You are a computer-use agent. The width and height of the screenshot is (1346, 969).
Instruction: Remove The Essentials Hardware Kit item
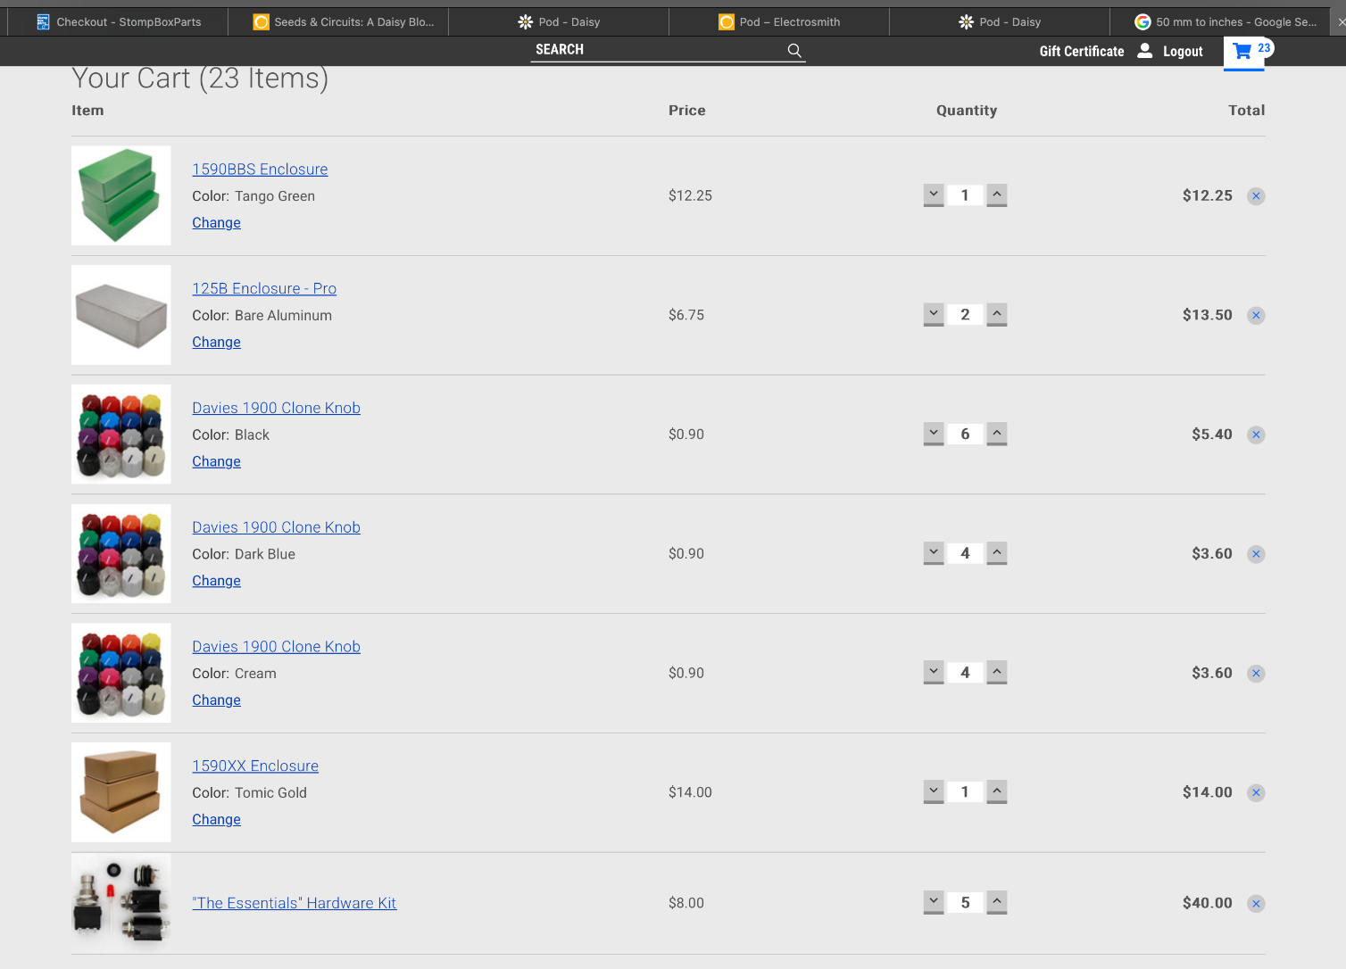click(x=1256, y=904)
